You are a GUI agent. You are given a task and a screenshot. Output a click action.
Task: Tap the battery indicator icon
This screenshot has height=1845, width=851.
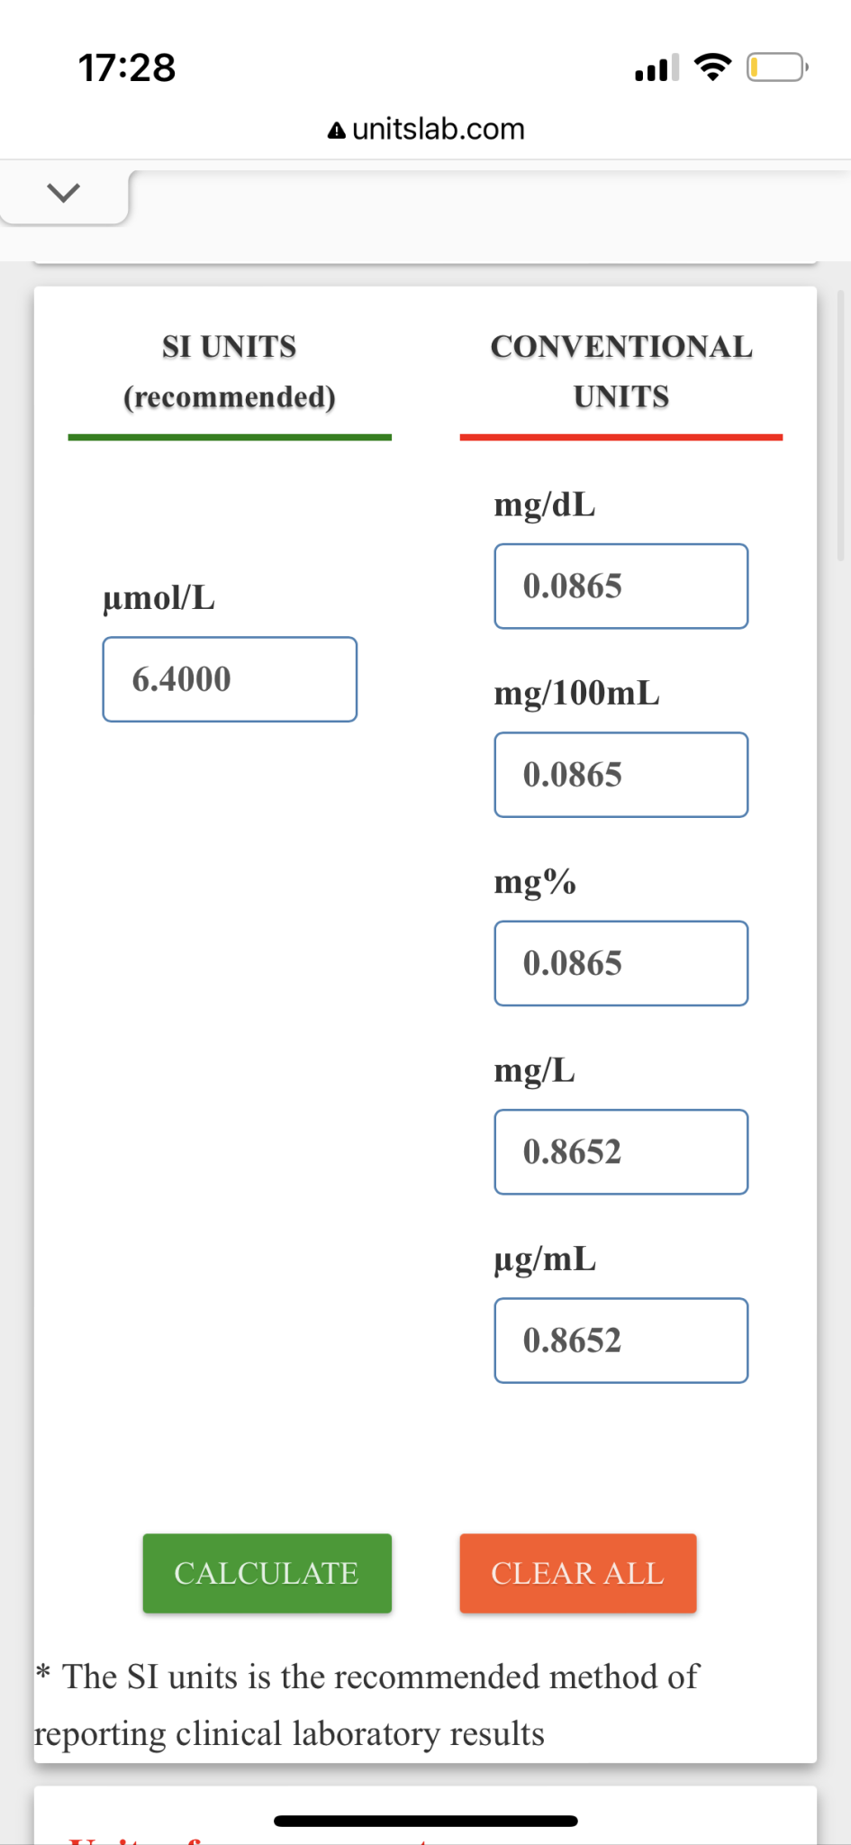(776, 68)
